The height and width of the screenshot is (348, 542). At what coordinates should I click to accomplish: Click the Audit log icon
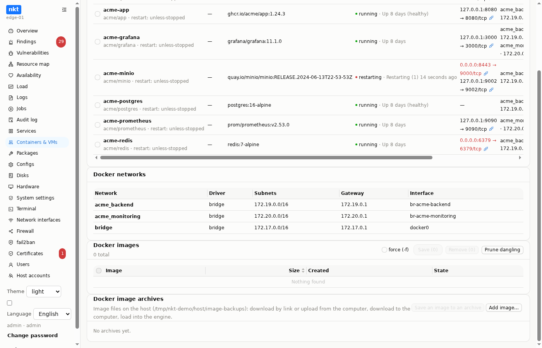tap(11, 120)
